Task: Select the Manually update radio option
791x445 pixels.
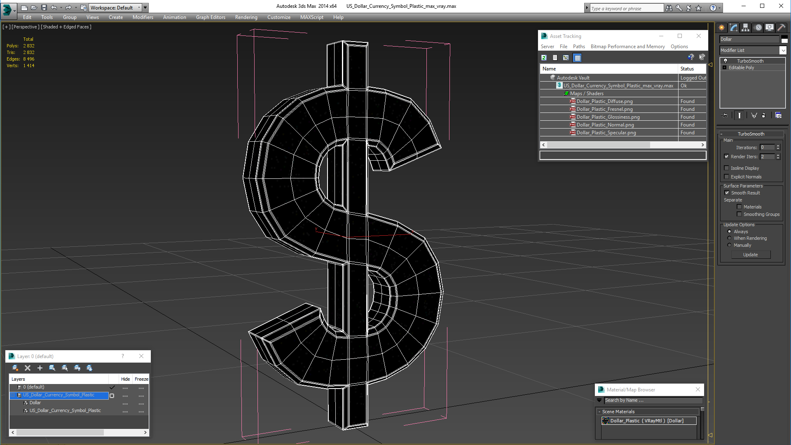Action: (x=729, y=245)
